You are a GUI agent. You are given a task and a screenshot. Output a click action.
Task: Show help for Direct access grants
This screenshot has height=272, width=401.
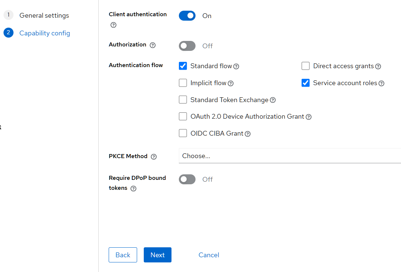(378, 66)
